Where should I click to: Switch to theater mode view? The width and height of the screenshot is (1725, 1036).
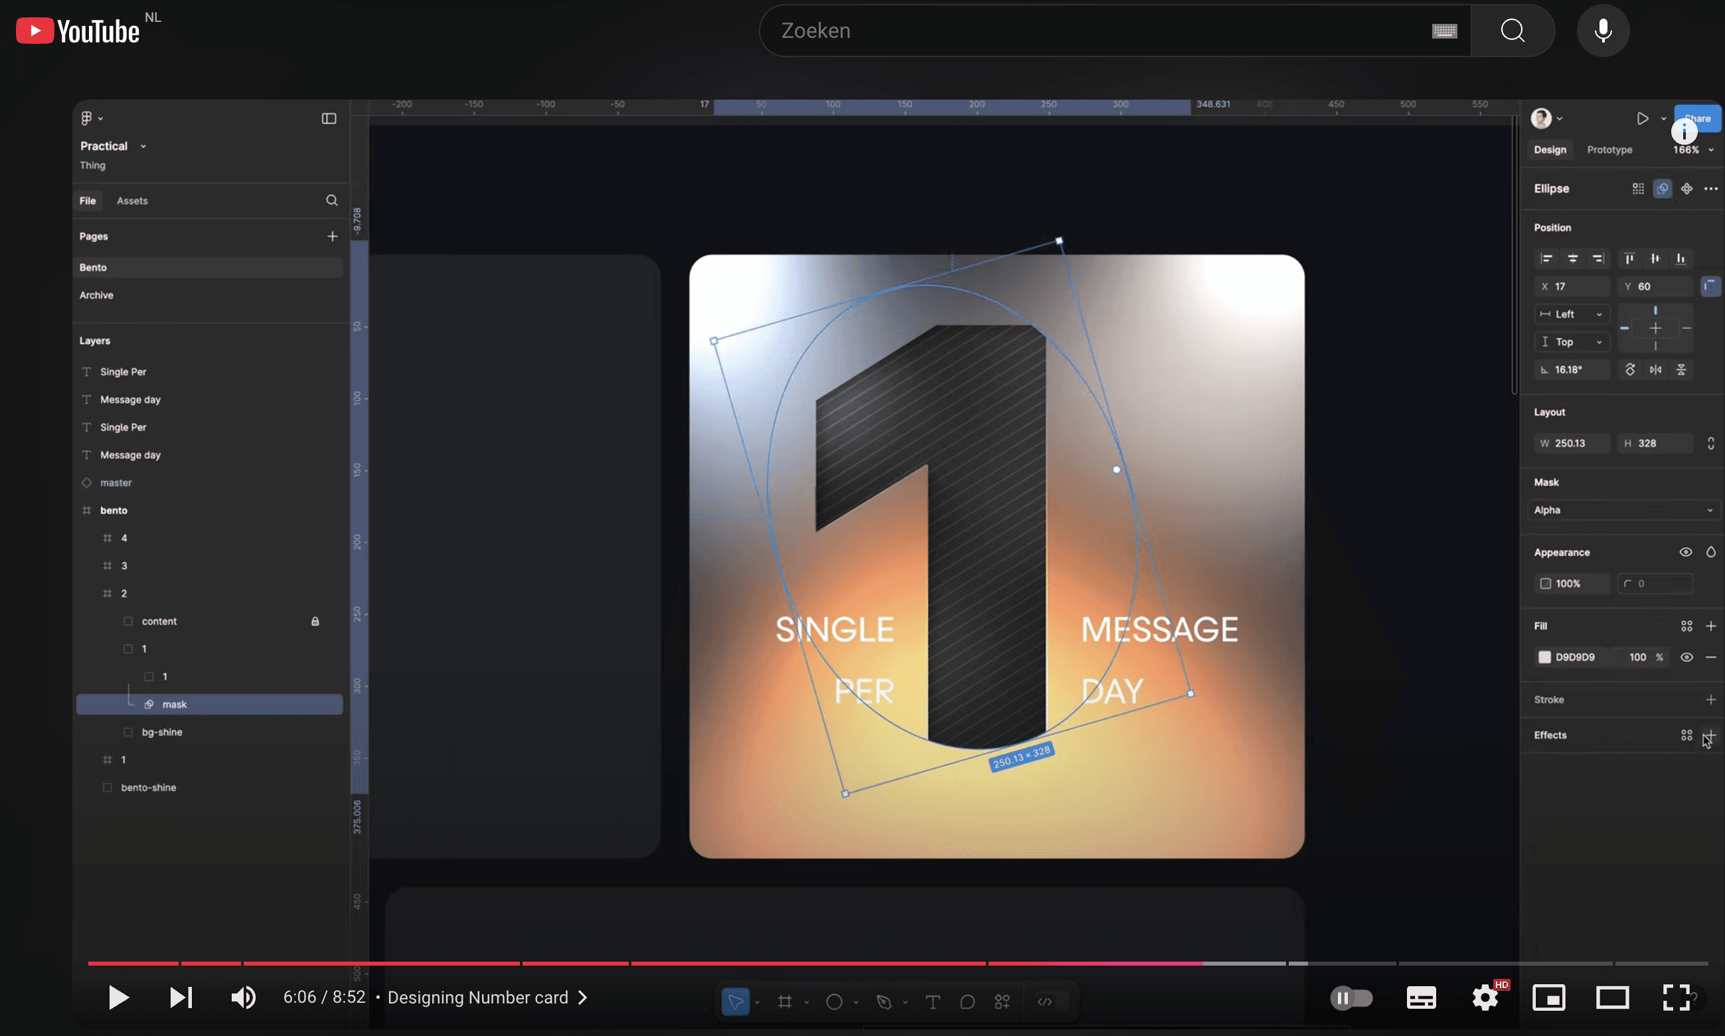point(1612,997)
